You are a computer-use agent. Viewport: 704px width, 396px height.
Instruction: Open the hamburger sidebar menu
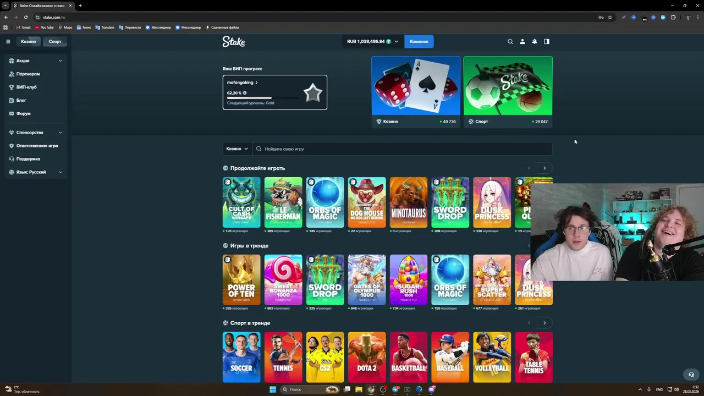pyautogui.click(x=8, y=41)
